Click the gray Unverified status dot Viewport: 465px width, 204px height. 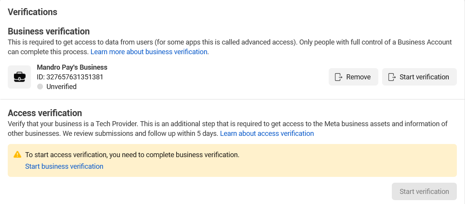click(x=40, y=87)
